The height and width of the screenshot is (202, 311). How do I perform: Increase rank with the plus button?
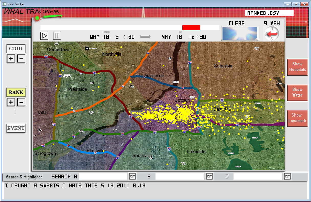(x=11, y=102)
